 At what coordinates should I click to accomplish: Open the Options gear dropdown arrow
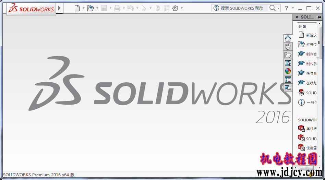point(182,8)
